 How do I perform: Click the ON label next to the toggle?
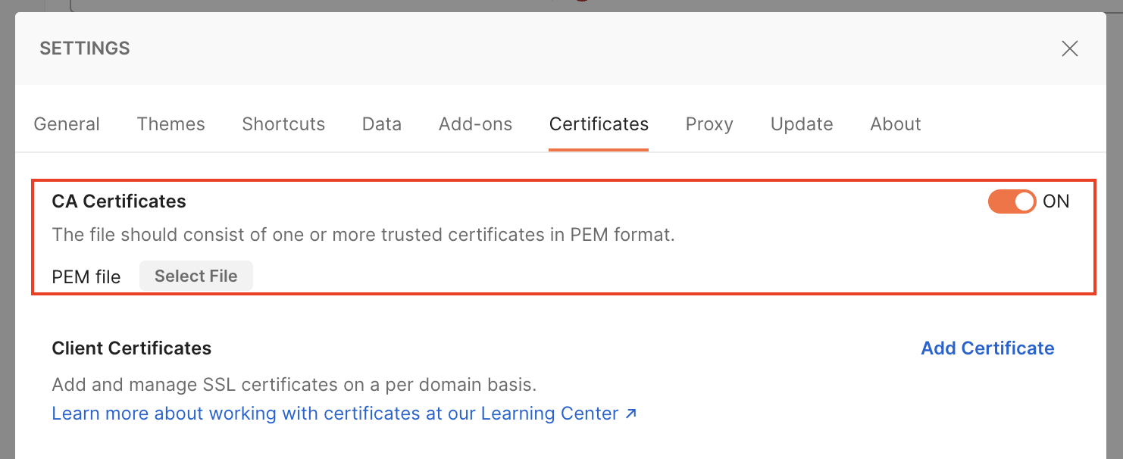(1056, 201)
